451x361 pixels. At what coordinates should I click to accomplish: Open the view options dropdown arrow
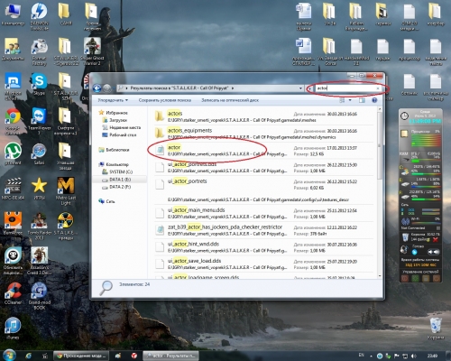350,100
